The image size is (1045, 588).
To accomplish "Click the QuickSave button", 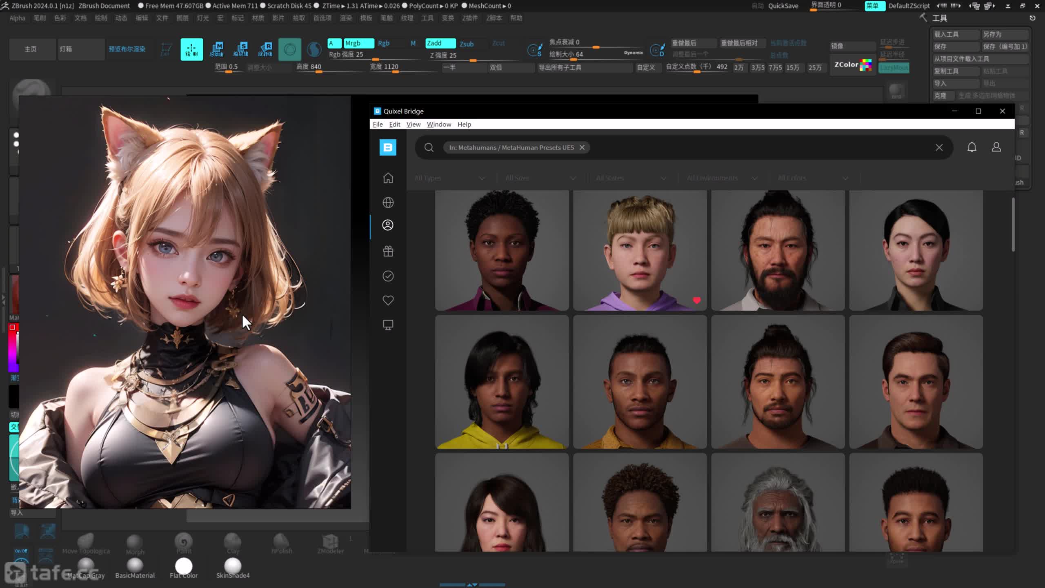I will click(783, 6).
